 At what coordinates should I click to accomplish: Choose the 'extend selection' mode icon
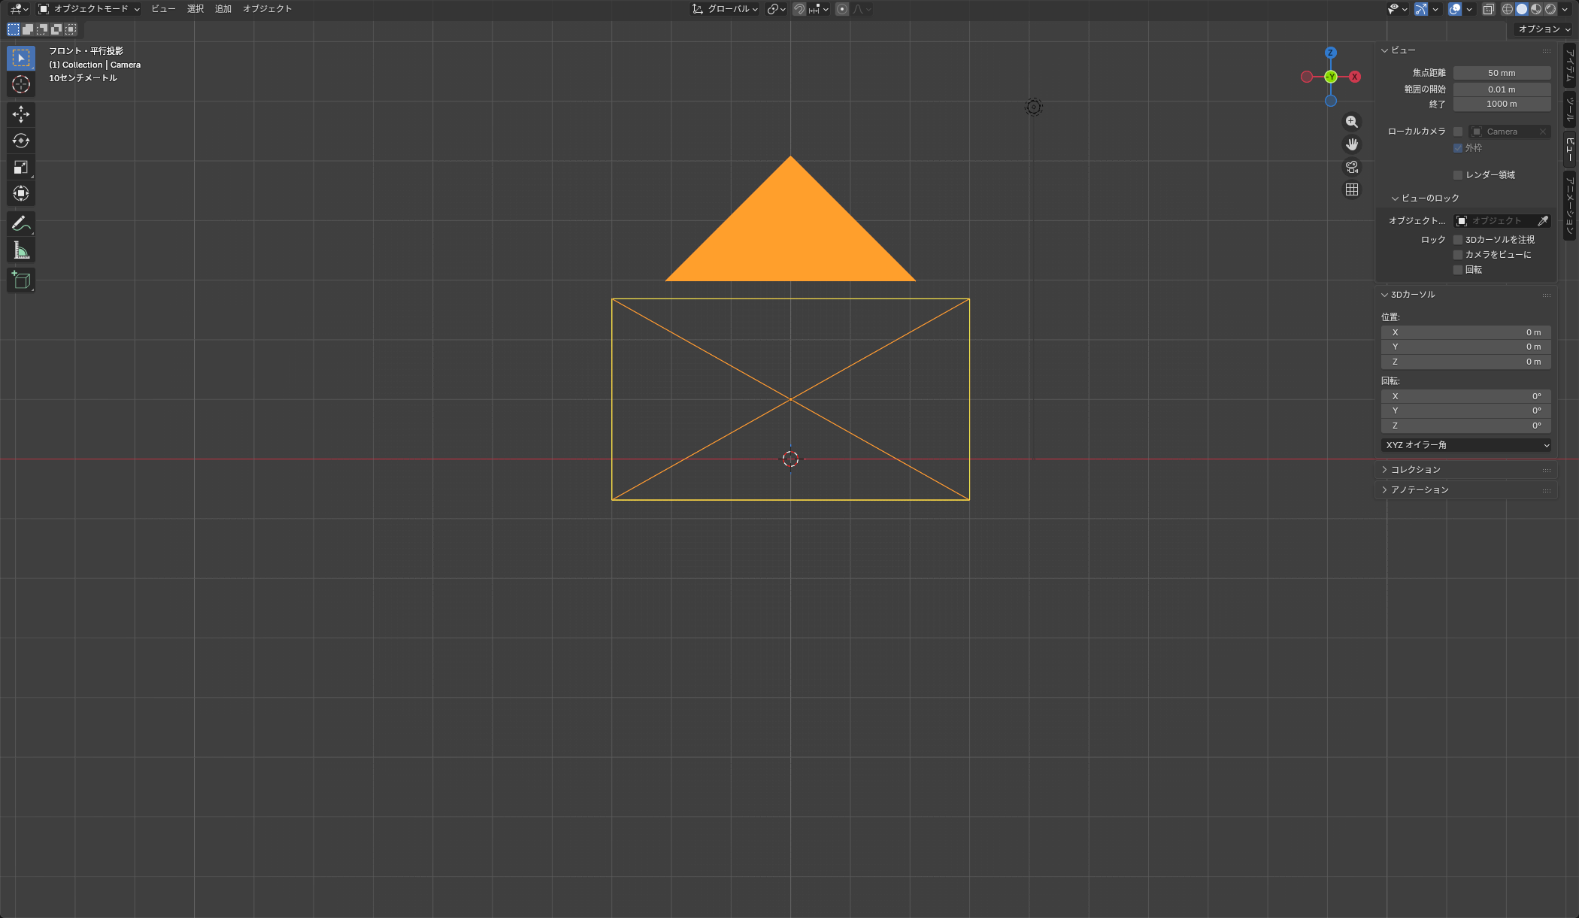pyautogui.click(x=28, y=29)
